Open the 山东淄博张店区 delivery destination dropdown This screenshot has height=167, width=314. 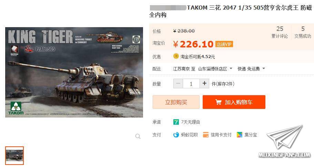(215, 69)
